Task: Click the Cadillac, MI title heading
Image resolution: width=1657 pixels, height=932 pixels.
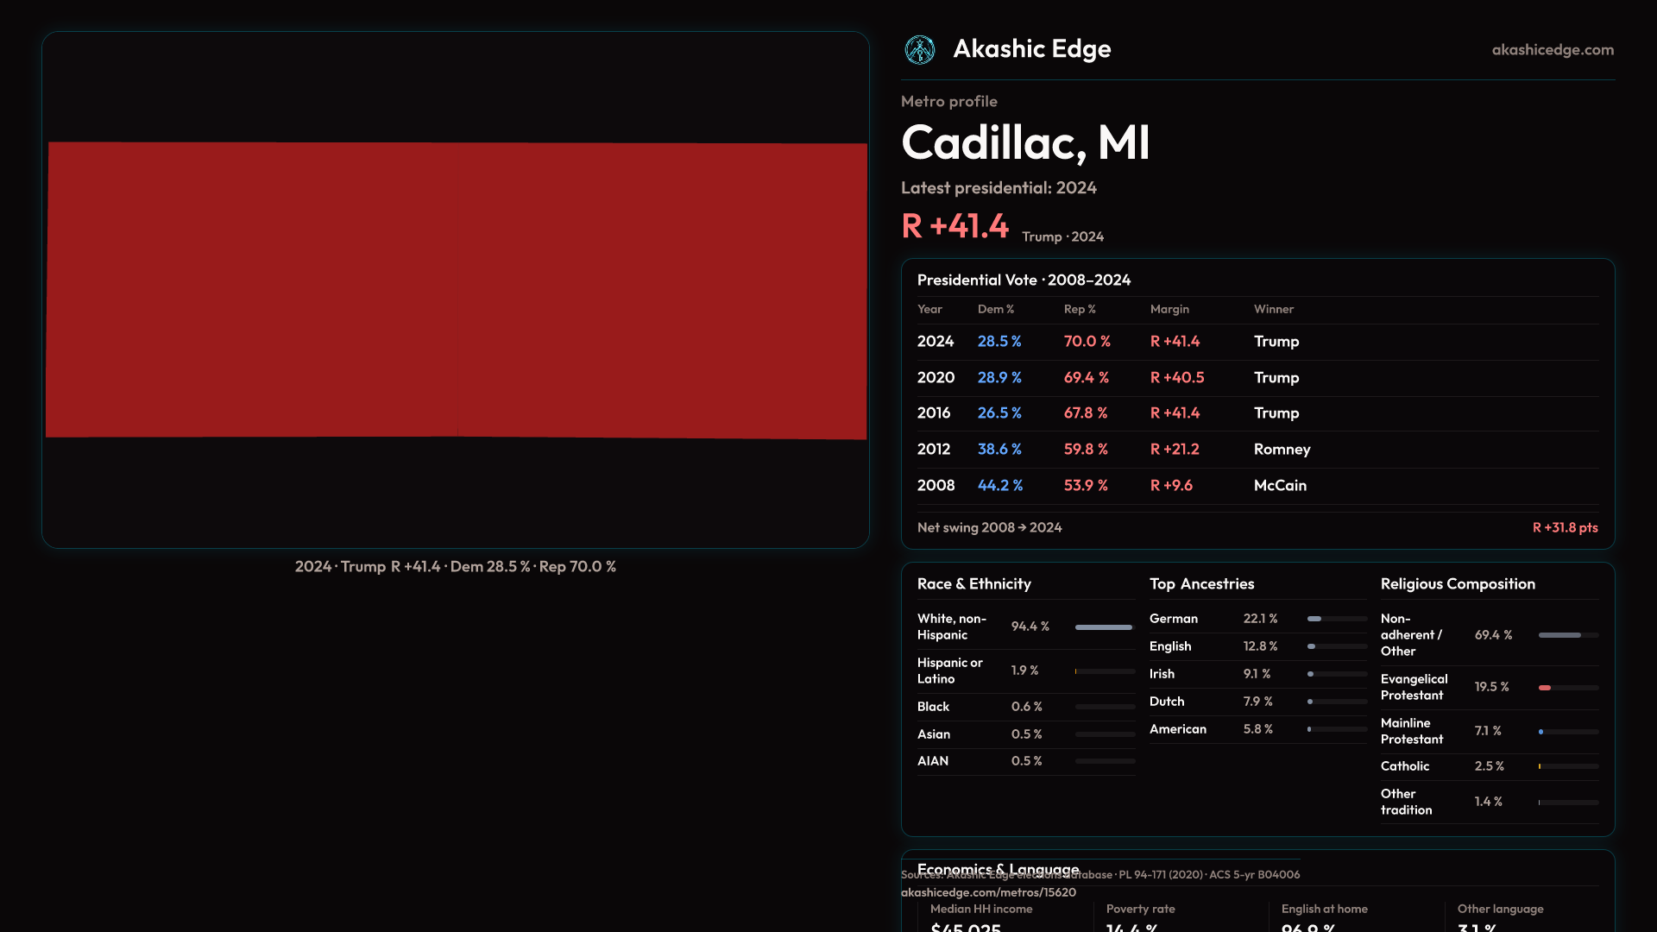Action: pos(1024,143)
